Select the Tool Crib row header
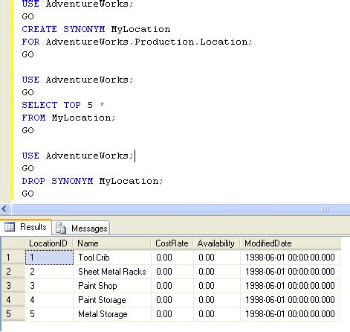This screenshot has height=332, width=350. coord(13,258)
